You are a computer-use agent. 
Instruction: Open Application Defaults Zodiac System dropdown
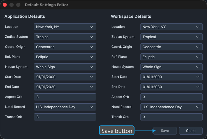[65, 37]
